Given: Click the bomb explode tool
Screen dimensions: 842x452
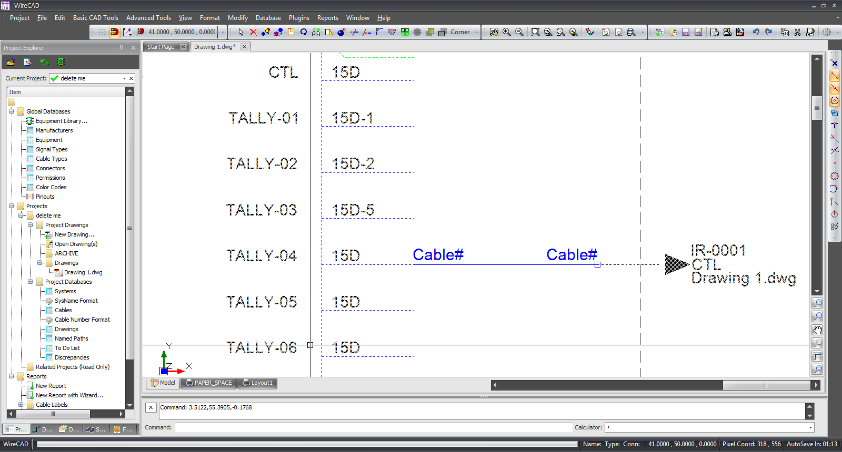Looking at the screenshot, I should coord(342,32).
